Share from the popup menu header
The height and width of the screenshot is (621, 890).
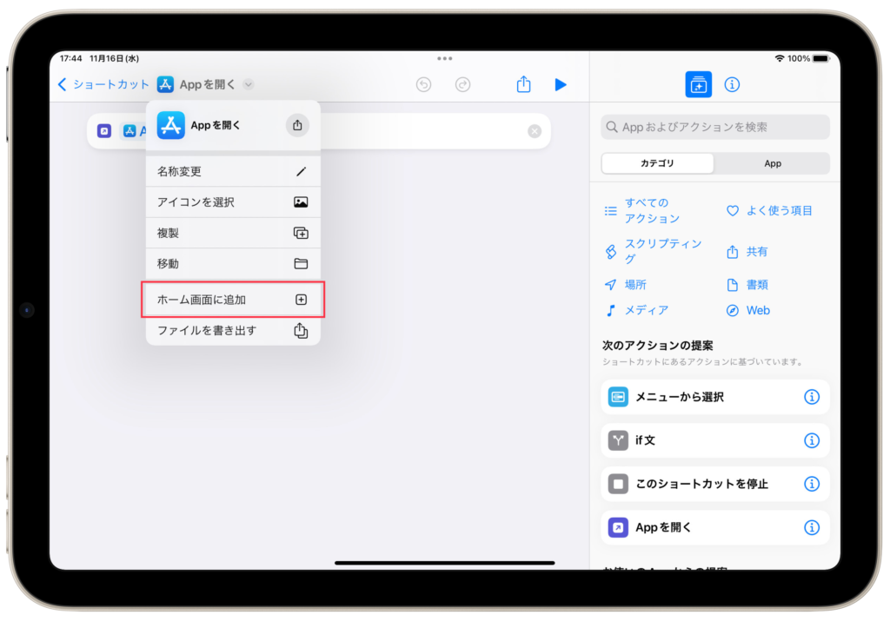tap(297, 125)
